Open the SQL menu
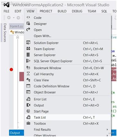117x137 pixels. [104, 11]
